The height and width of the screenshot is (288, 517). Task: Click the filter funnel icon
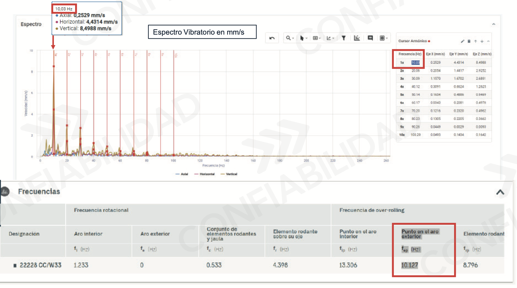pos(344,38)
